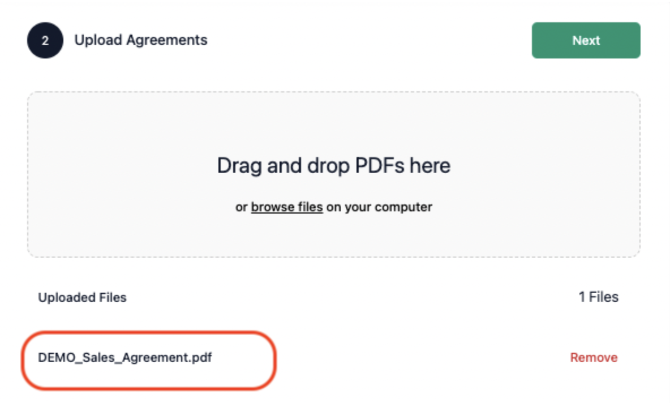Image resolution: width=670 pixels, height=403 pixels.
Task: Choose PDFs via the underlined browse files text
Action: pos(287,207)
